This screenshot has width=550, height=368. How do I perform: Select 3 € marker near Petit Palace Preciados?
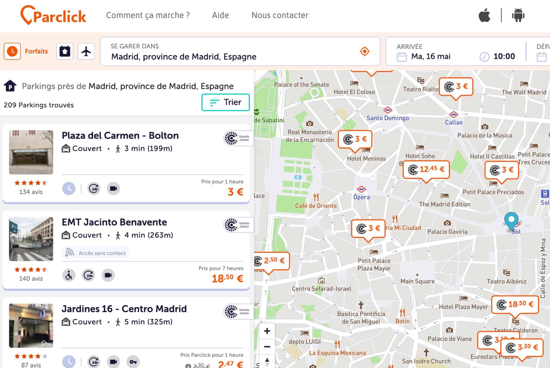(502, 170)
